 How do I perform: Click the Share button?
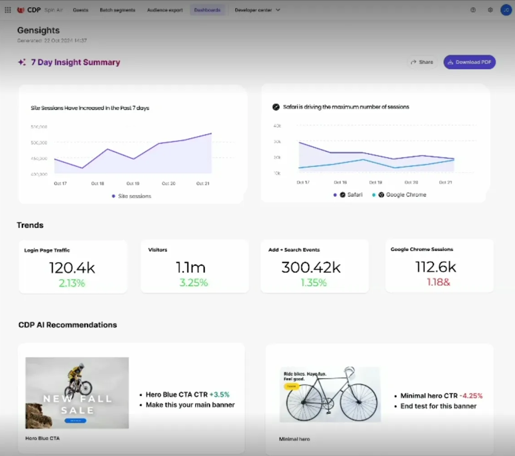[x=422, y=62]
